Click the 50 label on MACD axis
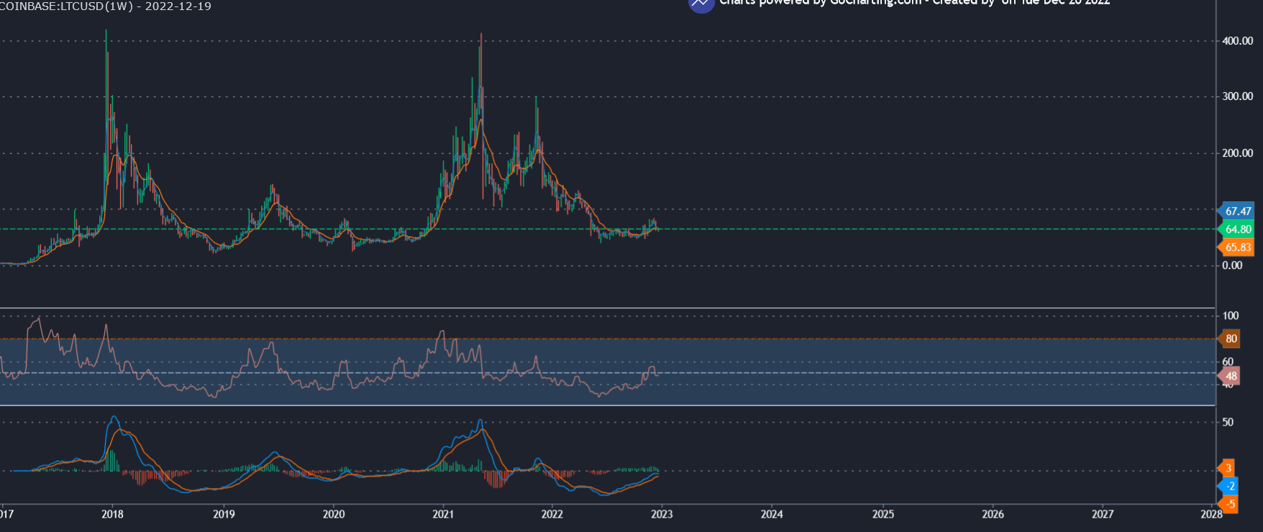The image size is (1263, 532). click(1228, 422)
